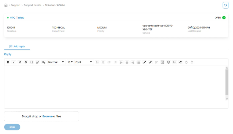This screenshot has width=233, height=134.
Task: Click the refresh icon at top right
Action: (x=225, y=5)
